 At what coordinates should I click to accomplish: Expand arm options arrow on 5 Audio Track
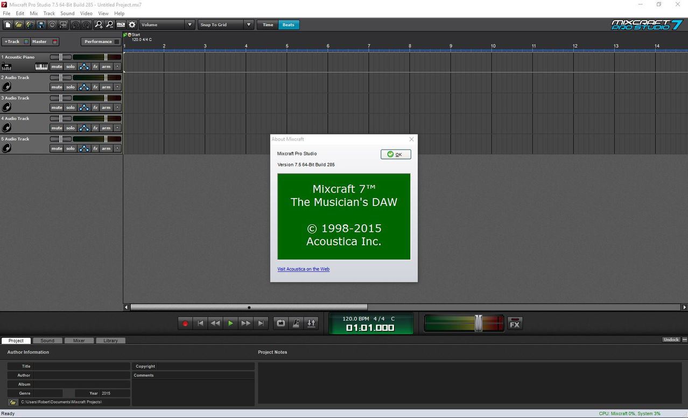[x=117, y=148]
